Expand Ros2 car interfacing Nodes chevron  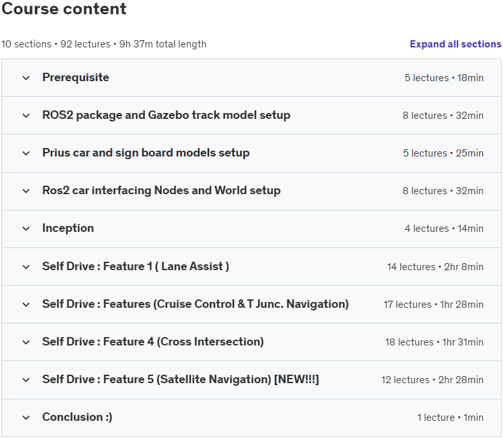(26, 191)
